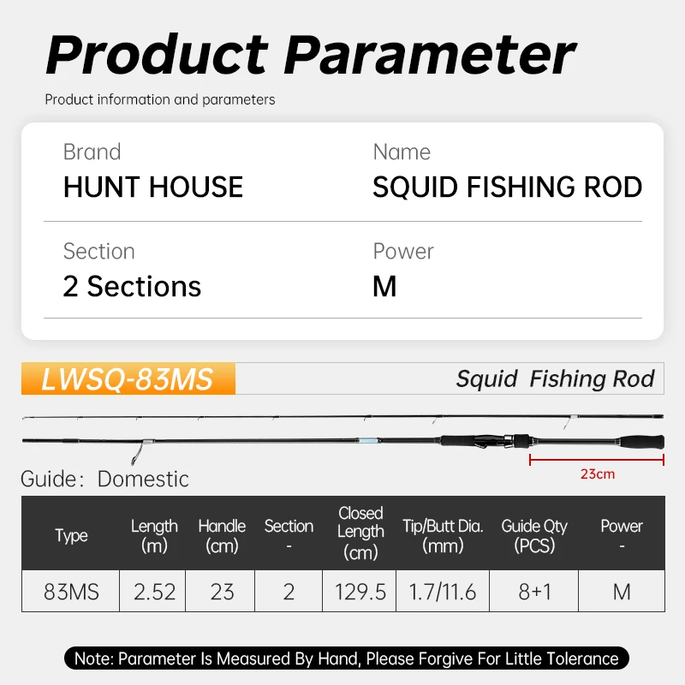
Task: Click the Guide Qty (PCS) column header
Action: [x=534, y=535]
